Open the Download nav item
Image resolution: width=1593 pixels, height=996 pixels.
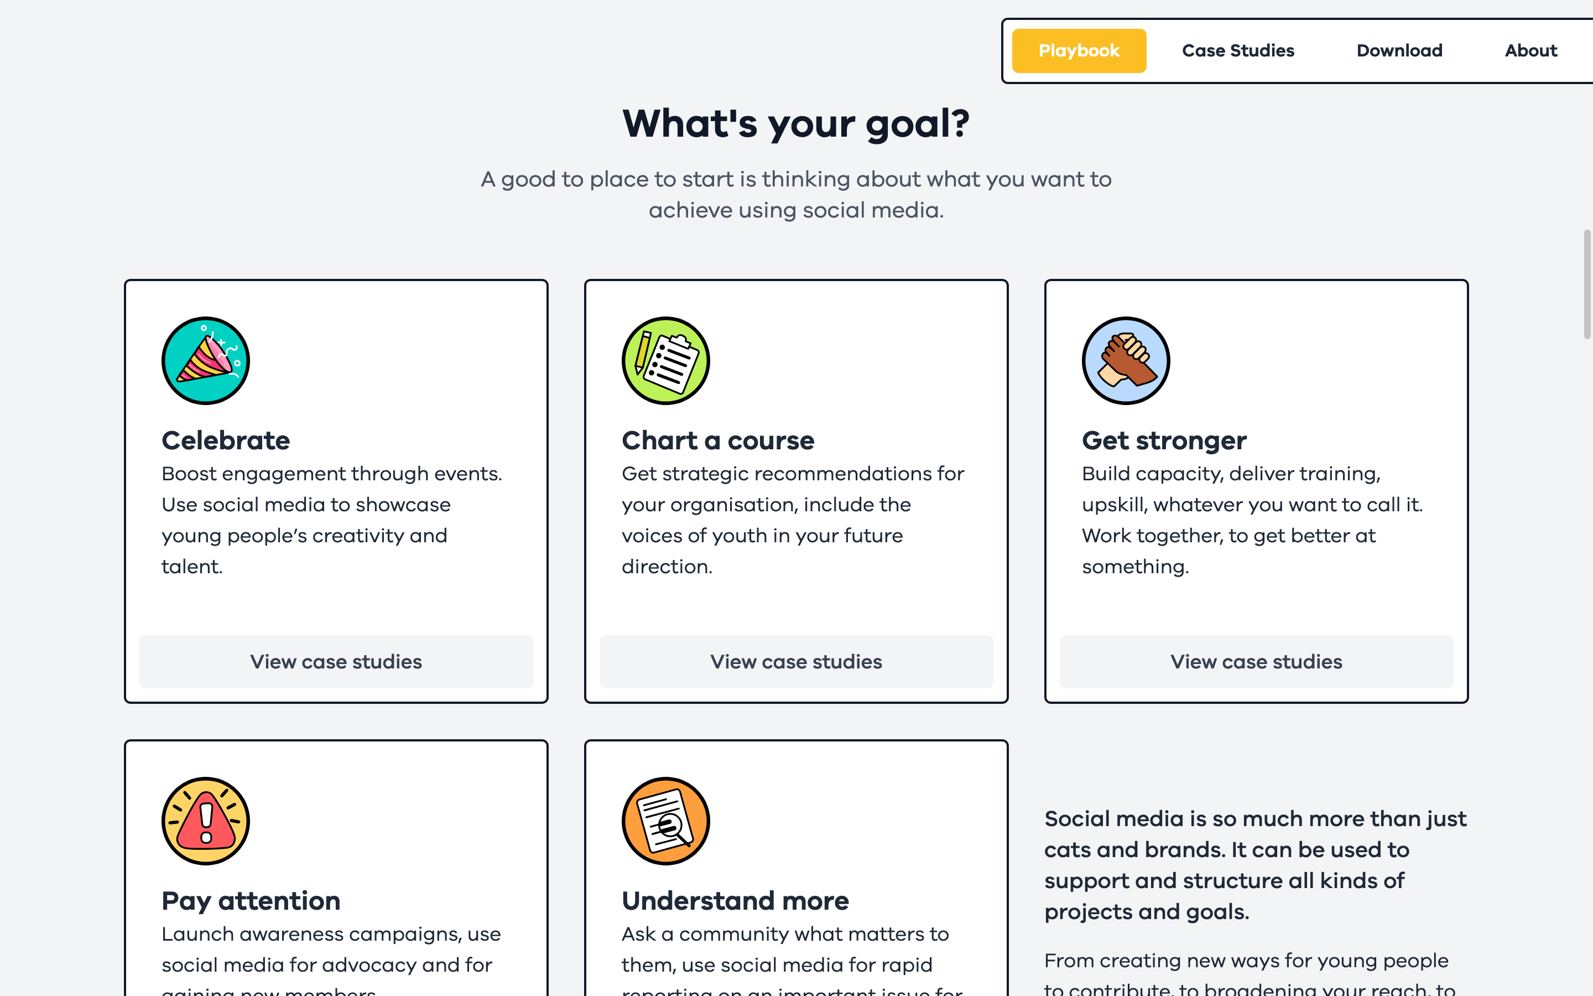[x=1399, y=51]
